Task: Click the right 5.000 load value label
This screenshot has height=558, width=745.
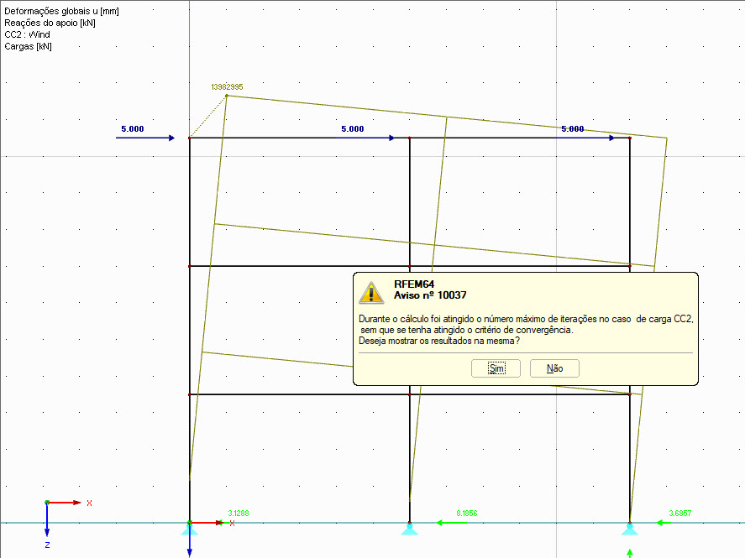Action: (x=573, y=129)
